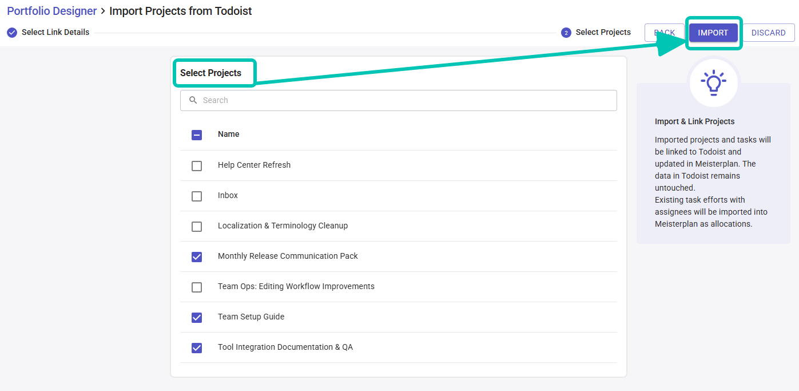Click the Team Setup Guide name
This screenshot has height=391, width=799.
251,317
